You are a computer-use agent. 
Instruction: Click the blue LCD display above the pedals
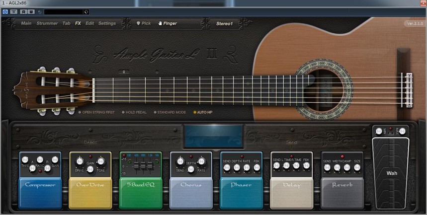(214, 137)
